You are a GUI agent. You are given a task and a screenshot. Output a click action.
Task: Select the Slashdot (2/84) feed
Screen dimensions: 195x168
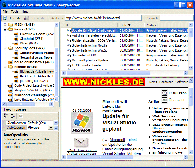click(x=32, y=39)
